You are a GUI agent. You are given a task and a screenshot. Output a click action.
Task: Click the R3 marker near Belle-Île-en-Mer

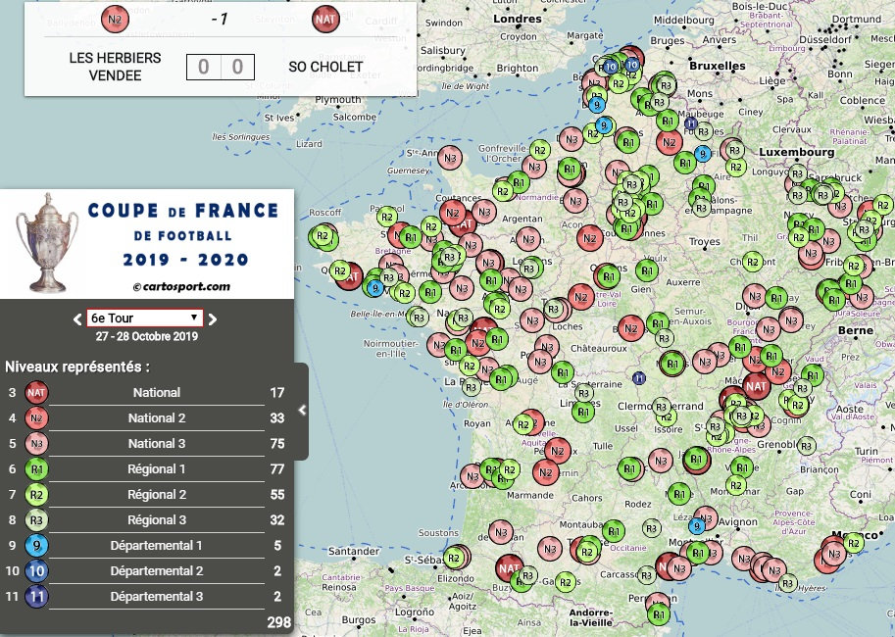[419, 318]
